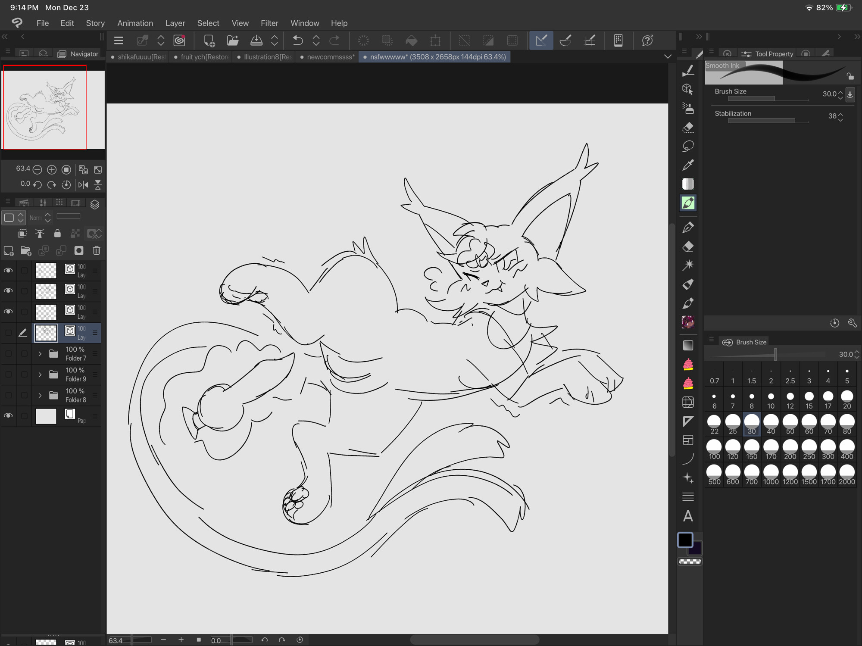Hide the second layer's eye icon
This screenshot has width=862, height=646.
[8, 291]
